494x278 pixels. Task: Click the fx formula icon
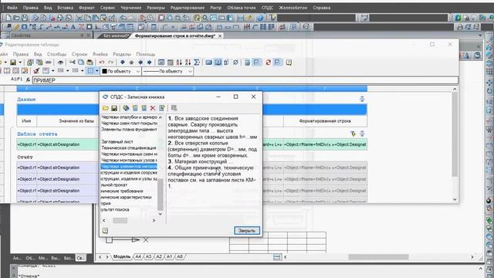click(x=28, y=80)
